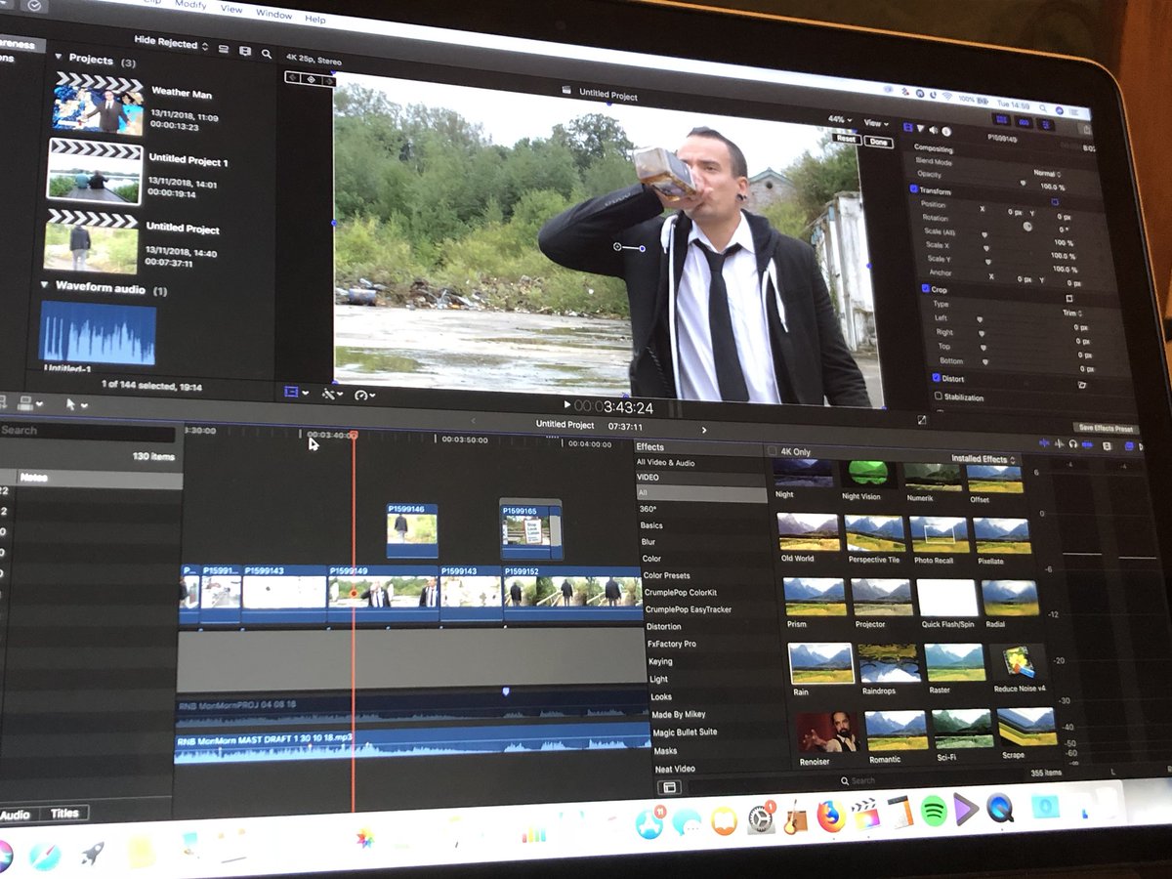Open GarageBand from the Dock

(797, 818)
